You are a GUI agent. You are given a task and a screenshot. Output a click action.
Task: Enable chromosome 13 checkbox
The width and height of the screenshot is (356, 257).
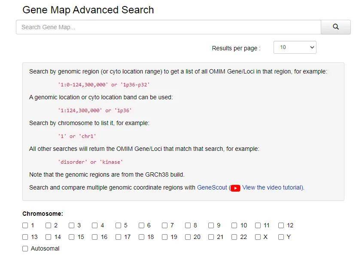point(25,237)
